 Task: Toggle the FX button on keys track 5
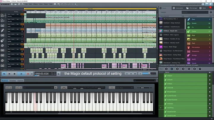(x=22, y=34)
